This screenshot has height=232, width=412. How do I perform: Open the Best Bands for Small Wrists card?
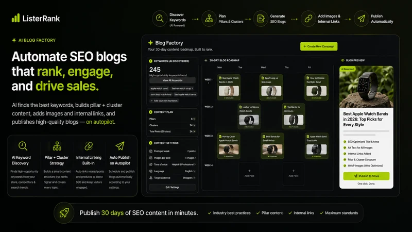tap(272, 146)
